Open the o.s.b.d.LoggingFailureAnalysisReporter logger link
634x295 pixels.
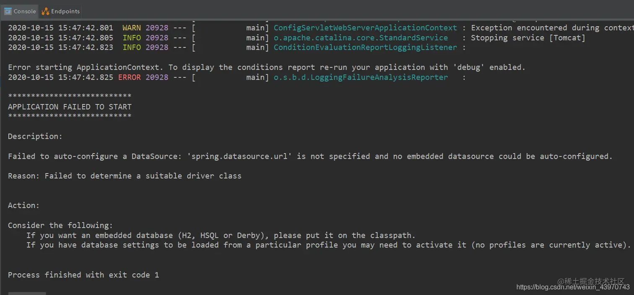pos(361,77)
